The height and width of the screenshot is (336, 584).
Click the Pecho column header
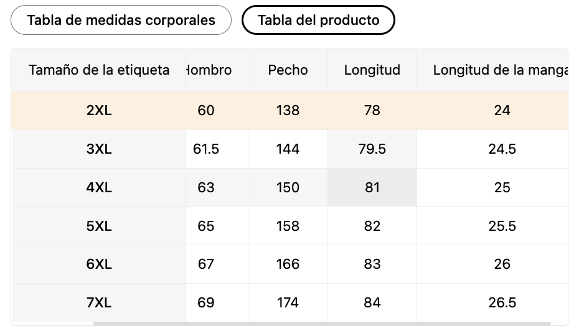point(288,70)
